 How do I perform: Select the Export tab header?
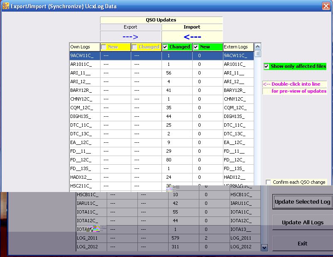pyautogui.click(x=130, y=27)
